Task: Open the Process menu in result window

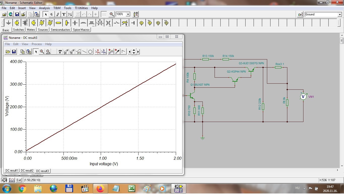Action: pyautogui.click(x=37, y=44)
